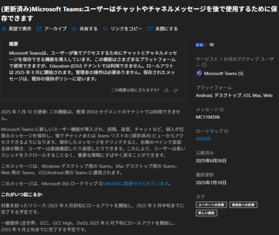Open the 496369に関連付けられています link in body
Viewport: 279px width, 235px height.
click(x=136, y=184)
